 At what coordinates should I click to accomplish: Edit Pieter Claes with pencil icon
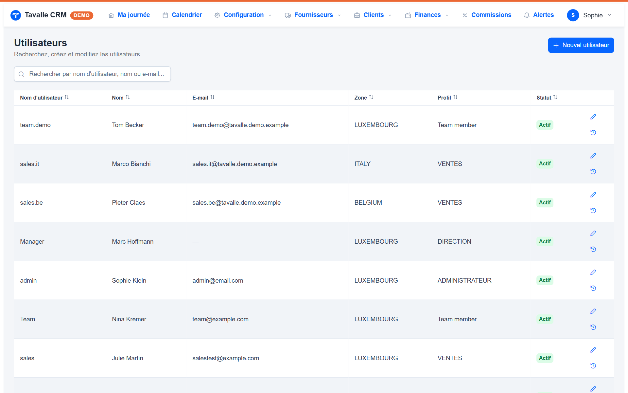(x=593, y=195)
